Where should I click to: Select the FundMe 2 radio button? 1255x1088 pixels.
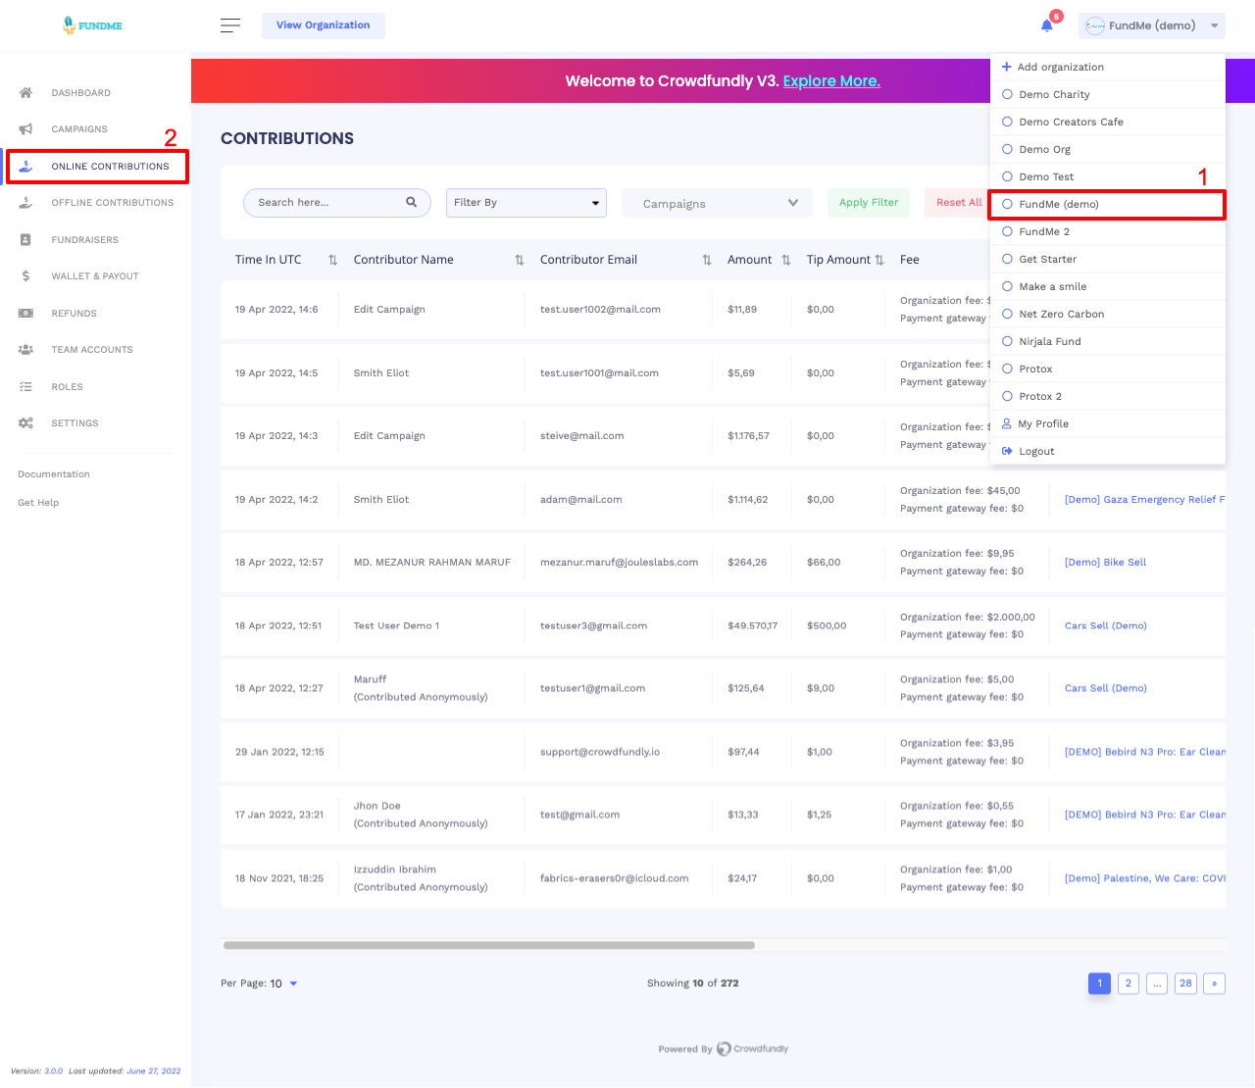[1007, 231]
